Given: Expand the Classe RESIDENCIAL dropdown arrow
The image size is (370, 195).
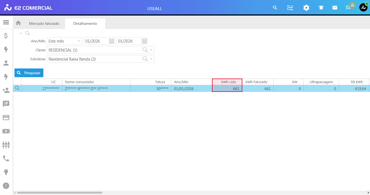Looking at the screenshot, I should click(x=151, y=50).
